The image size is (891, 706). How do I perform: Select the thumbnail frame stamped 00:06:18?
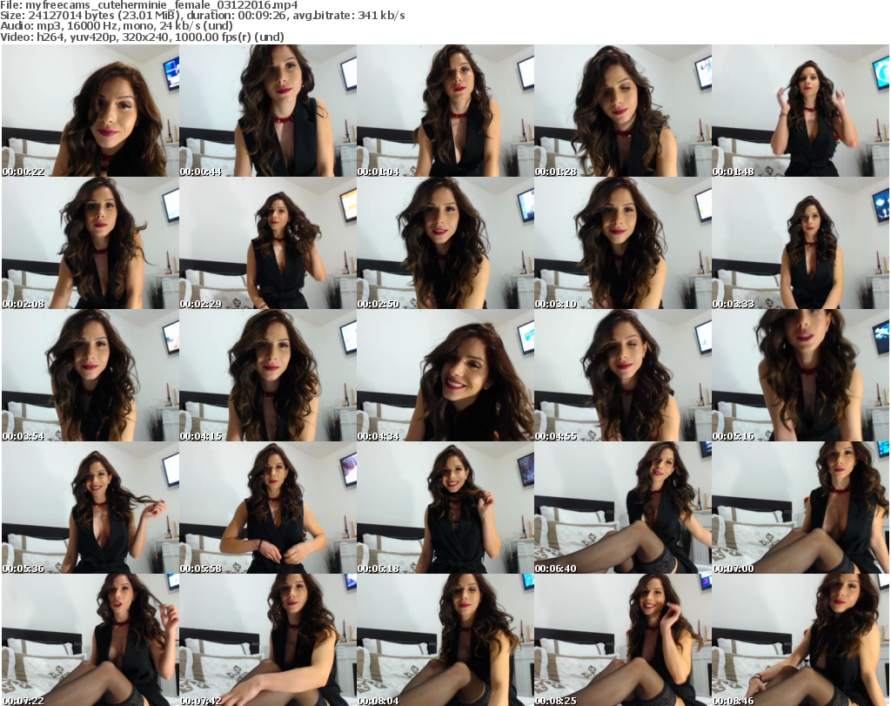pyautogui.click(x=445, y=508)
